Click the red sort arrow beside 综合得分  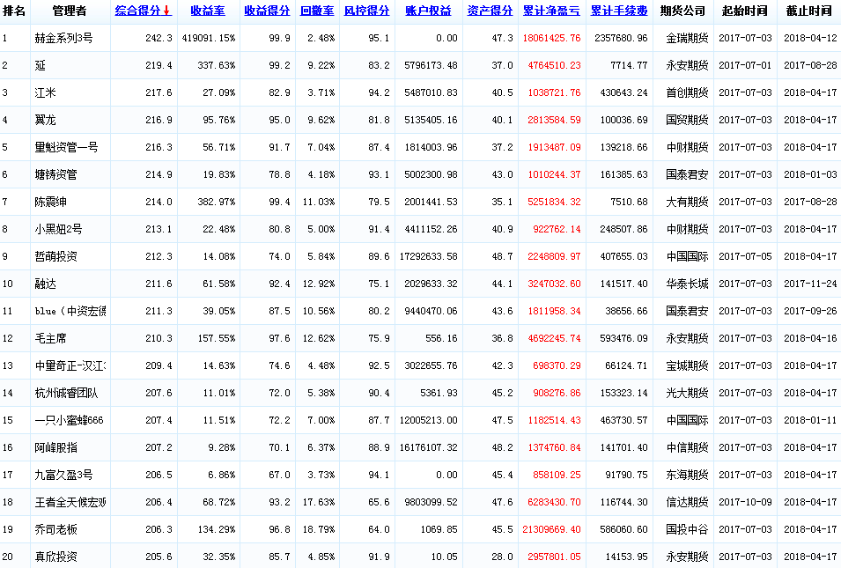click(166, 11)
